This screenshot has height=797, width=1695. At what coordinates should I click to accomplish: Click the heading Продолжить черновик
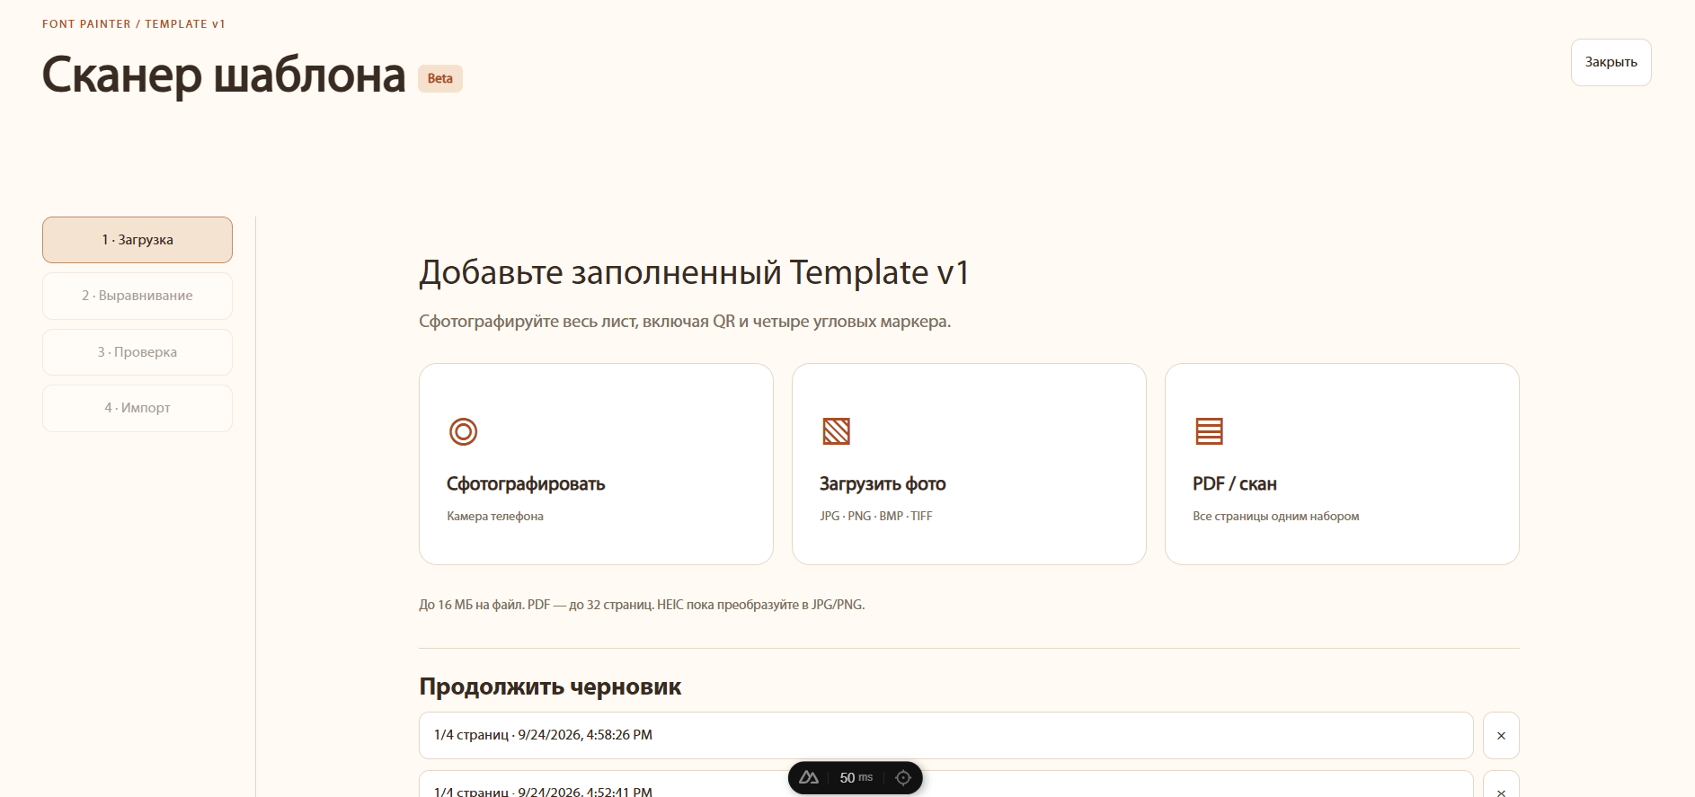pyautogui.click(x=550, y=686)
